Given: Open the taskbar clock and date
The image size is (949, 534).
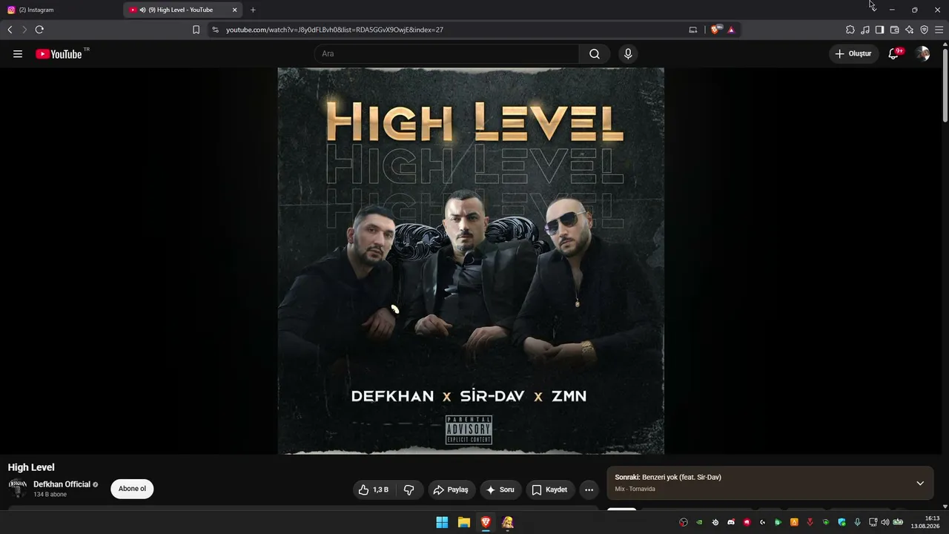Looking at the screenshot, I should point(927,522).
